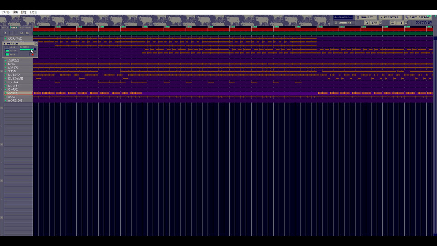Click the magnifier zoom icon

pyautogui.click(x=367, y=23)
